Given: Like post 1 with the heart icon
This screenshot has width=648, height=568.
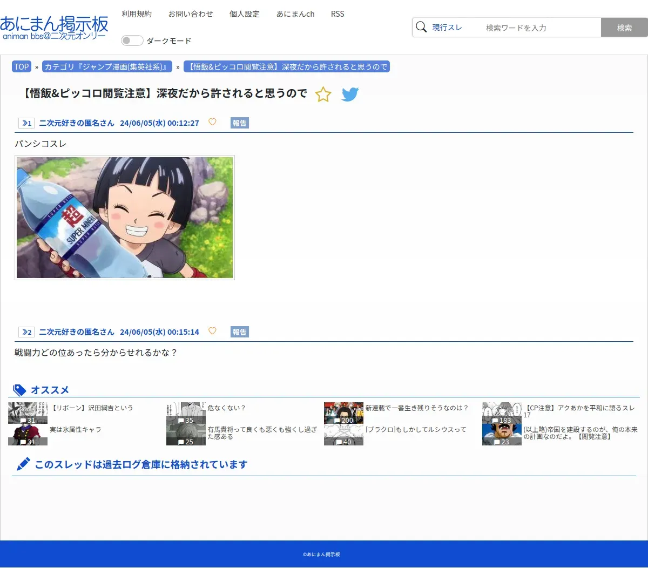Looking at the screenshot, I should (212, 122).
